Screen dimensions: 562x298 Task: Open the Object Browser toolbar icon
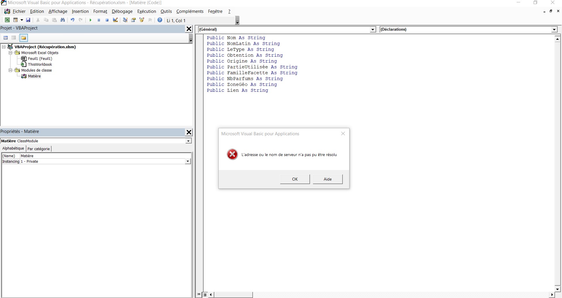pyautogui.click(x=142, y=20)
